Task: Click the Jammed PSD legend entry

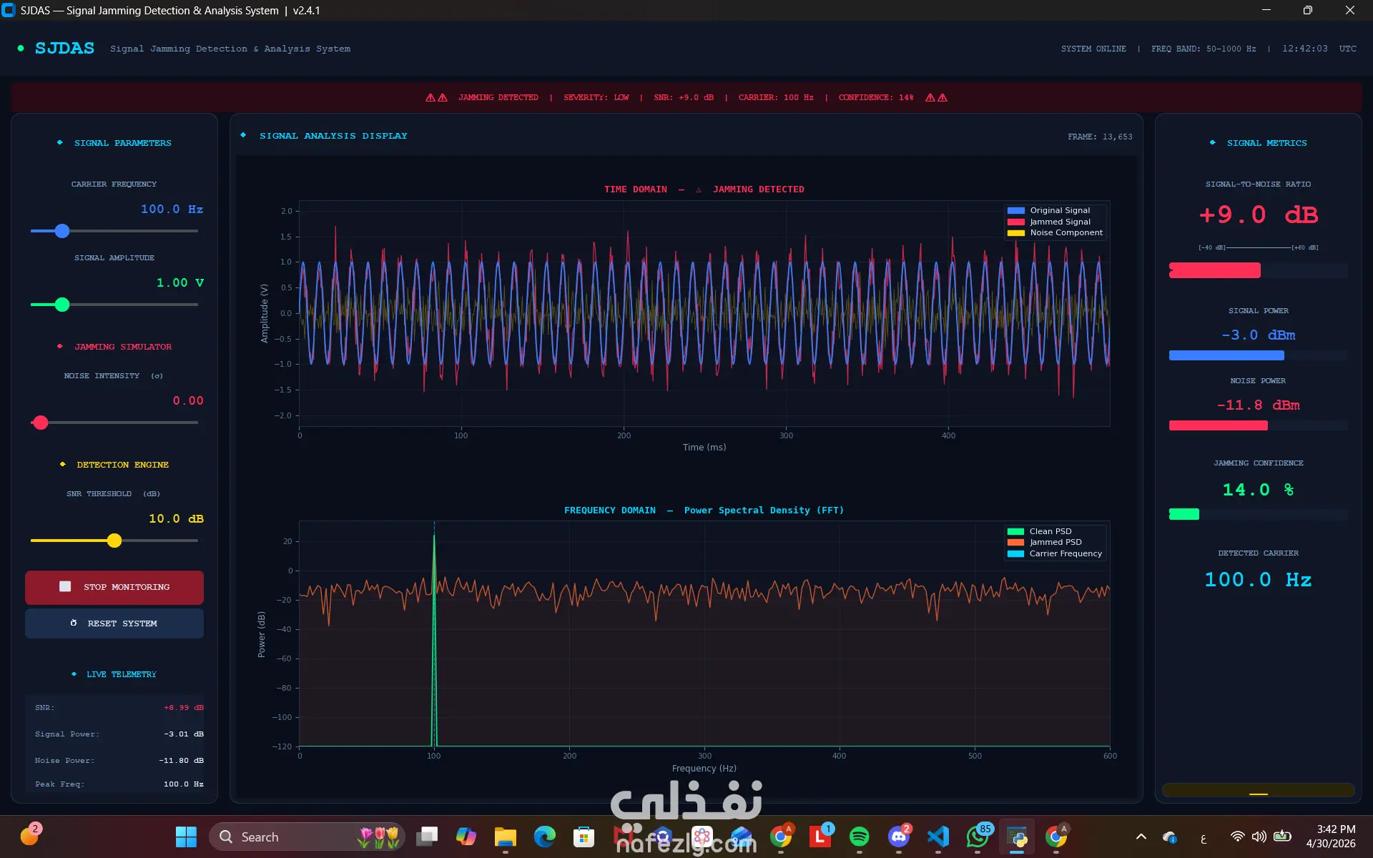Action: [x=1045, y=542]
